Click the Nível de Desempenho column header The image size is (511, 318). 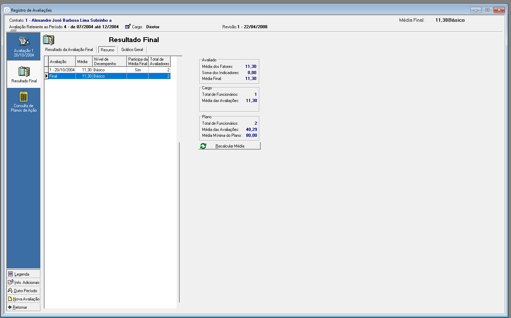point(109,62)
